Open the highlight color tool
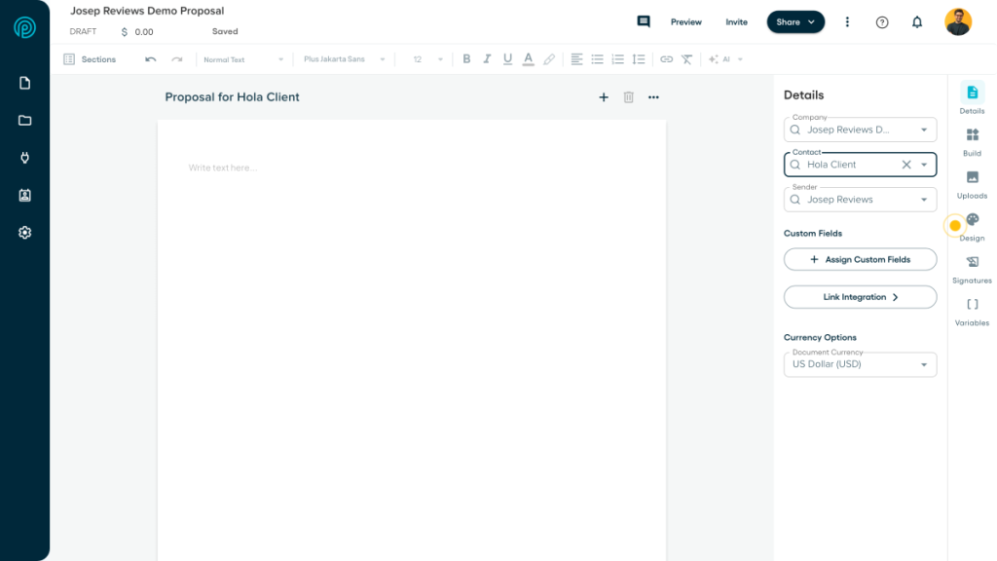 pyautogui.click(x=549, y=59)
